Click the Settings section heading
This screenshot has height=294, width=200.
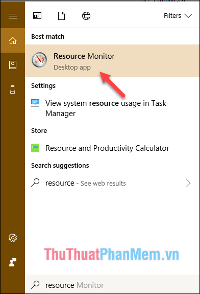(x=43, y=86)
